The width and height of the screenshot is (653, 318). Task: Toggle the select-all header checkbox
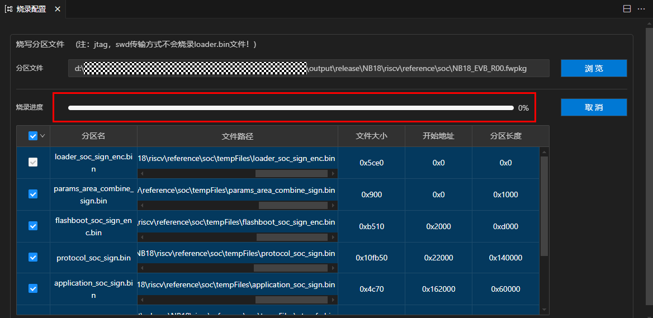(x=32, y=136)
